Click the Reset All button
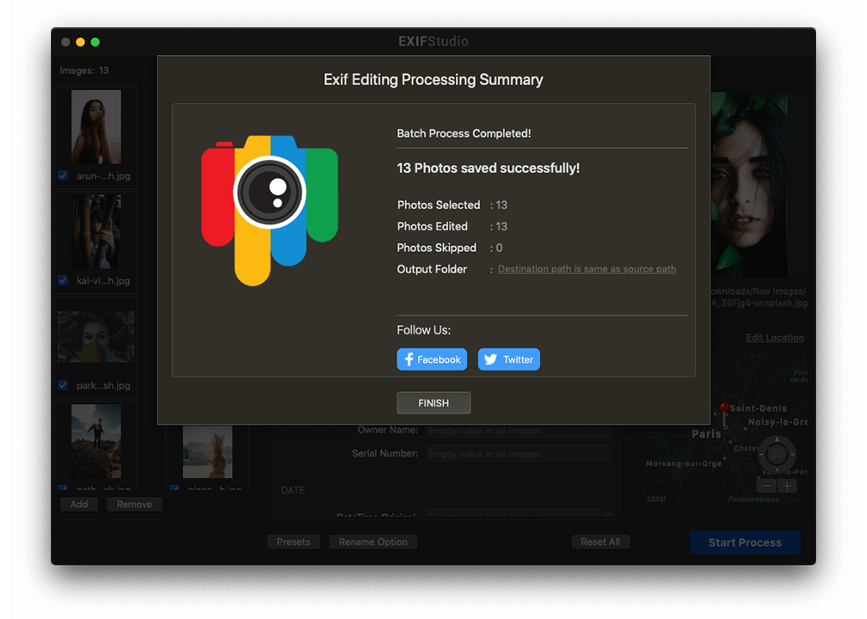The width and height of the screenshot is (867, 619). pos(600,542)
